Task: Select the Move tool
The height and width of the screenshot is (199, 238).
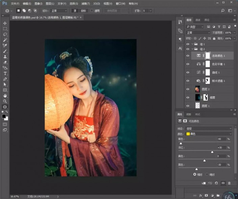Action: pos(5,23)
